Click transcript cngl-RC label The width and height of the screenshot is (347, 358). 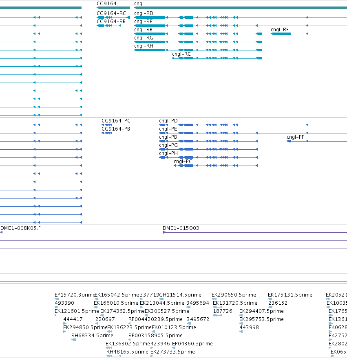pos(181,54)
